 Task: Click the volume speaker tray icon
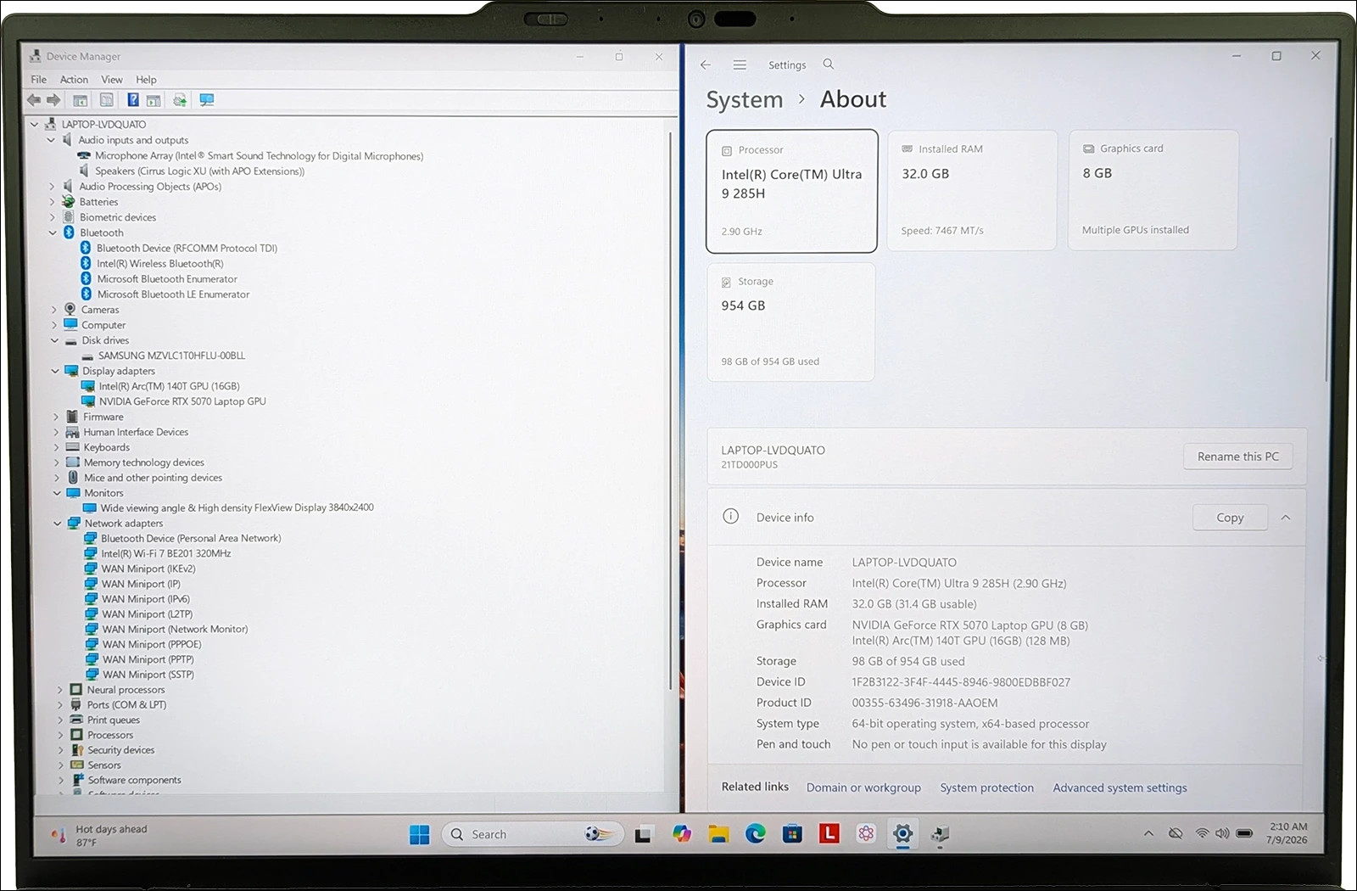tap(1222, 833)
